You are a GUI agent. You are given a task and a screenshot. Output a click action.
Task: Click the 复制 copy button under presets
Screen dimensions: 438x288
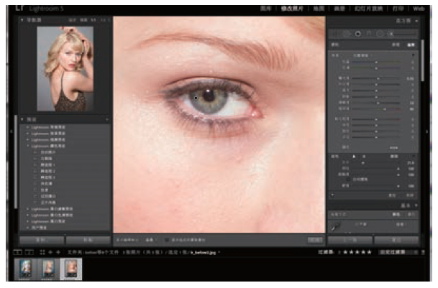[x=42, y=240]
